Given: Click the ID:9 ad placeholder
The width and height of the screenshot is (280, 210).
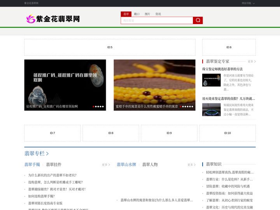Looking at the screenshot, I should pos(169,133).
